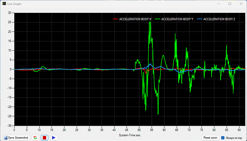Viewport: 247px width, 141px height.
Task: Click the green line swatch in legend
Action: click(158, 19)
